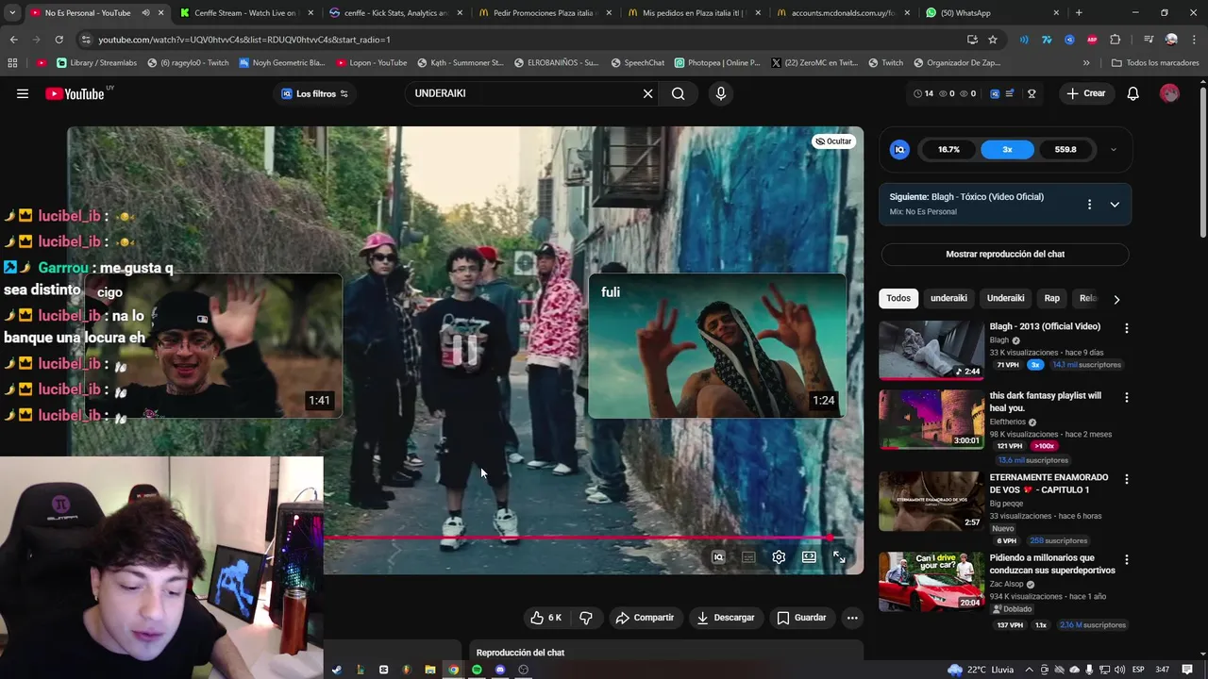Open ETERNAMENTE ENAMORADO DE VOS video title

click(1049, 484)
